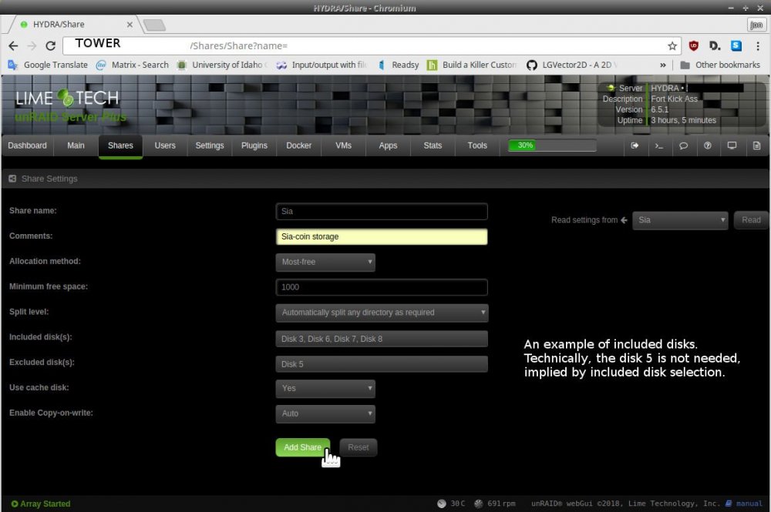This screenshot has width=771, height=512.
Task: Bookmark this page with star icon
Action: click(x=672, y=45)
